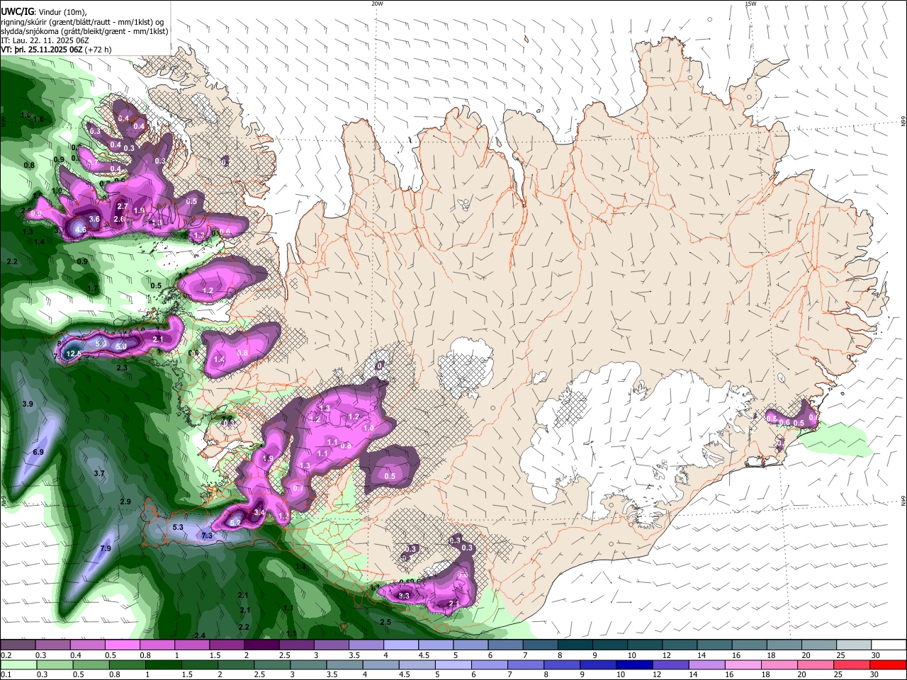
Task: Click the '15W' longitude label
Action: coord(750,4)
